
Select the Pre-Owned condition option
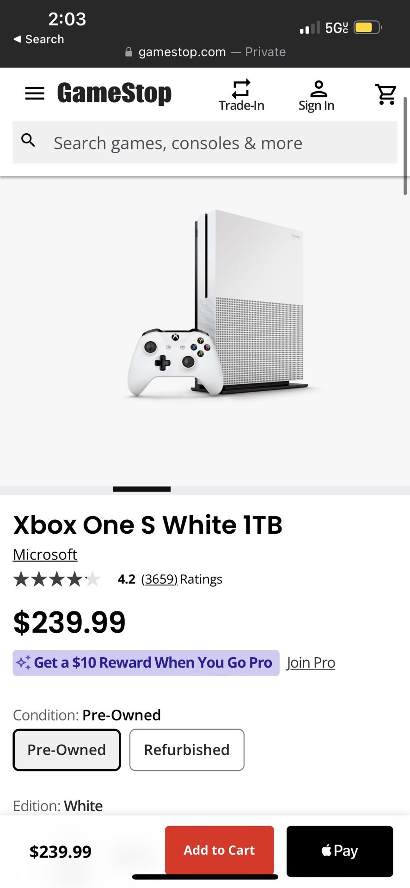click(x=67, y=750)
